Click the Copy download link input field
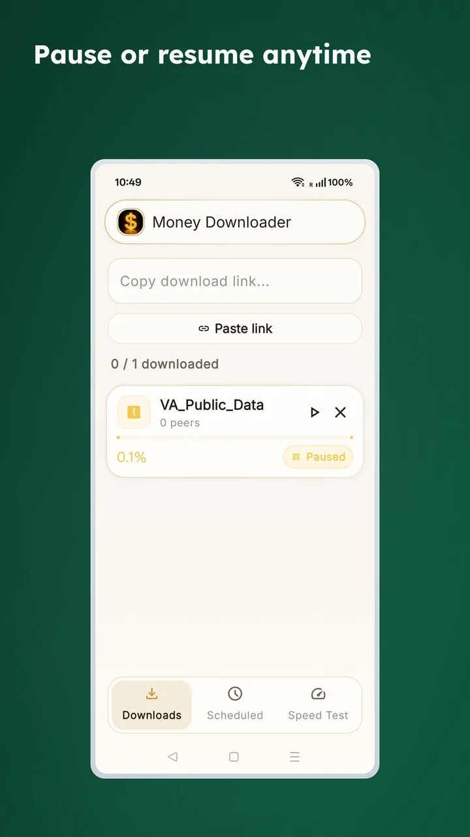 pos(235,281)
